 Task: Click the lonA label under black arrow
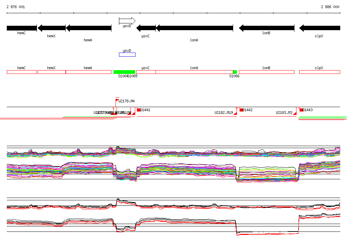click(x=194, y=40)
